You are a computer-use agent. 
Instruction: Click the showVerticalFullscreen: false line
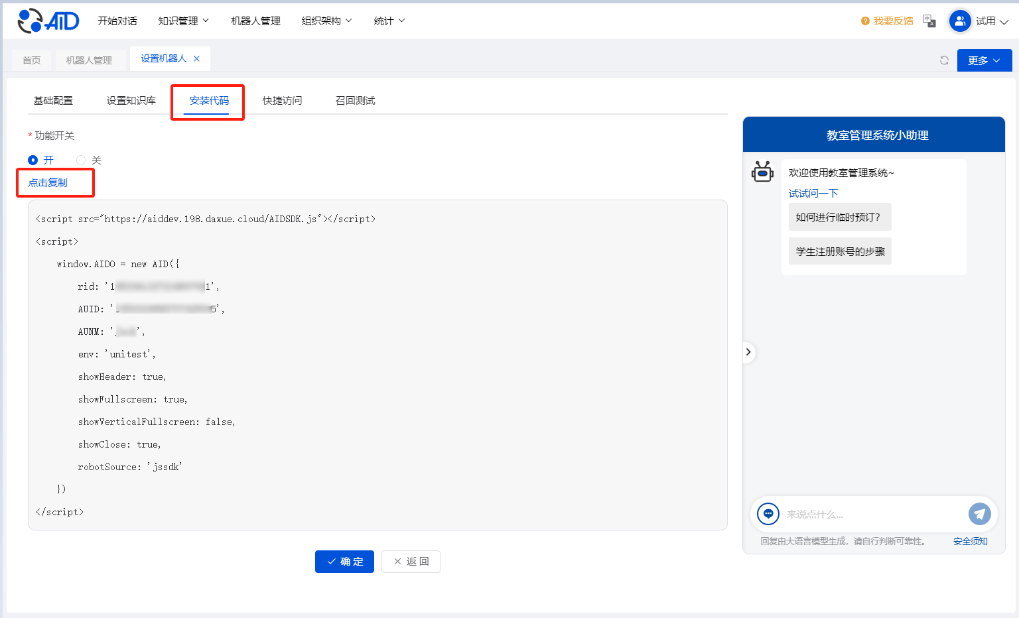tap(157, 422)
